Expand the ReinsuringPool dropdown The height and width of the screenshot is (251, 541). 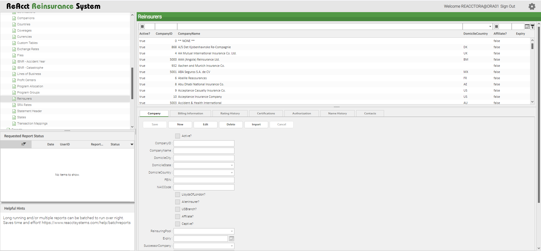pyautogui.click(x=232, y=231)
